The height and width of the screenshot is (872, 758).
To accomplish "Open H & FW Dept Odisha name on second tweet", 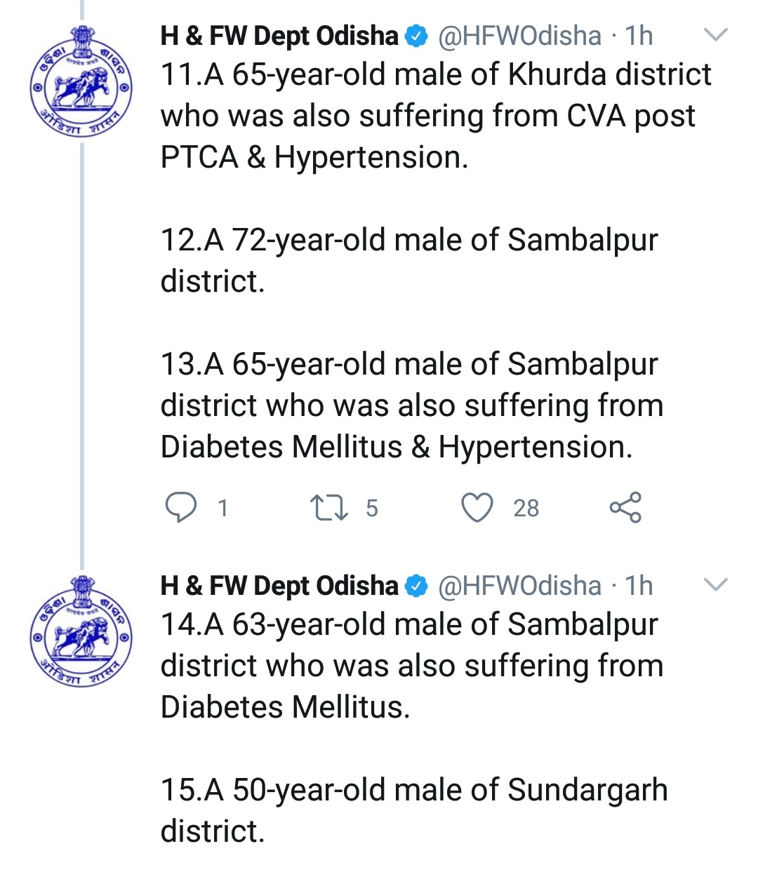I will (279, 586).
